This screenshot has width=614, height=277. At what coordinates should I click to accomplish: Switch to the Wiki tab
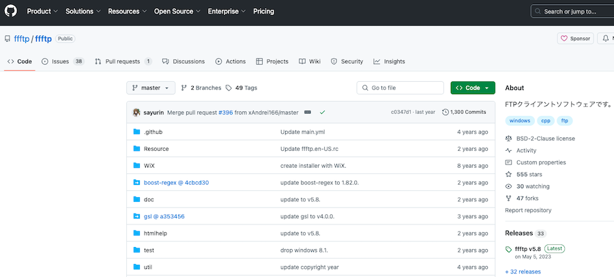(310, 61)
